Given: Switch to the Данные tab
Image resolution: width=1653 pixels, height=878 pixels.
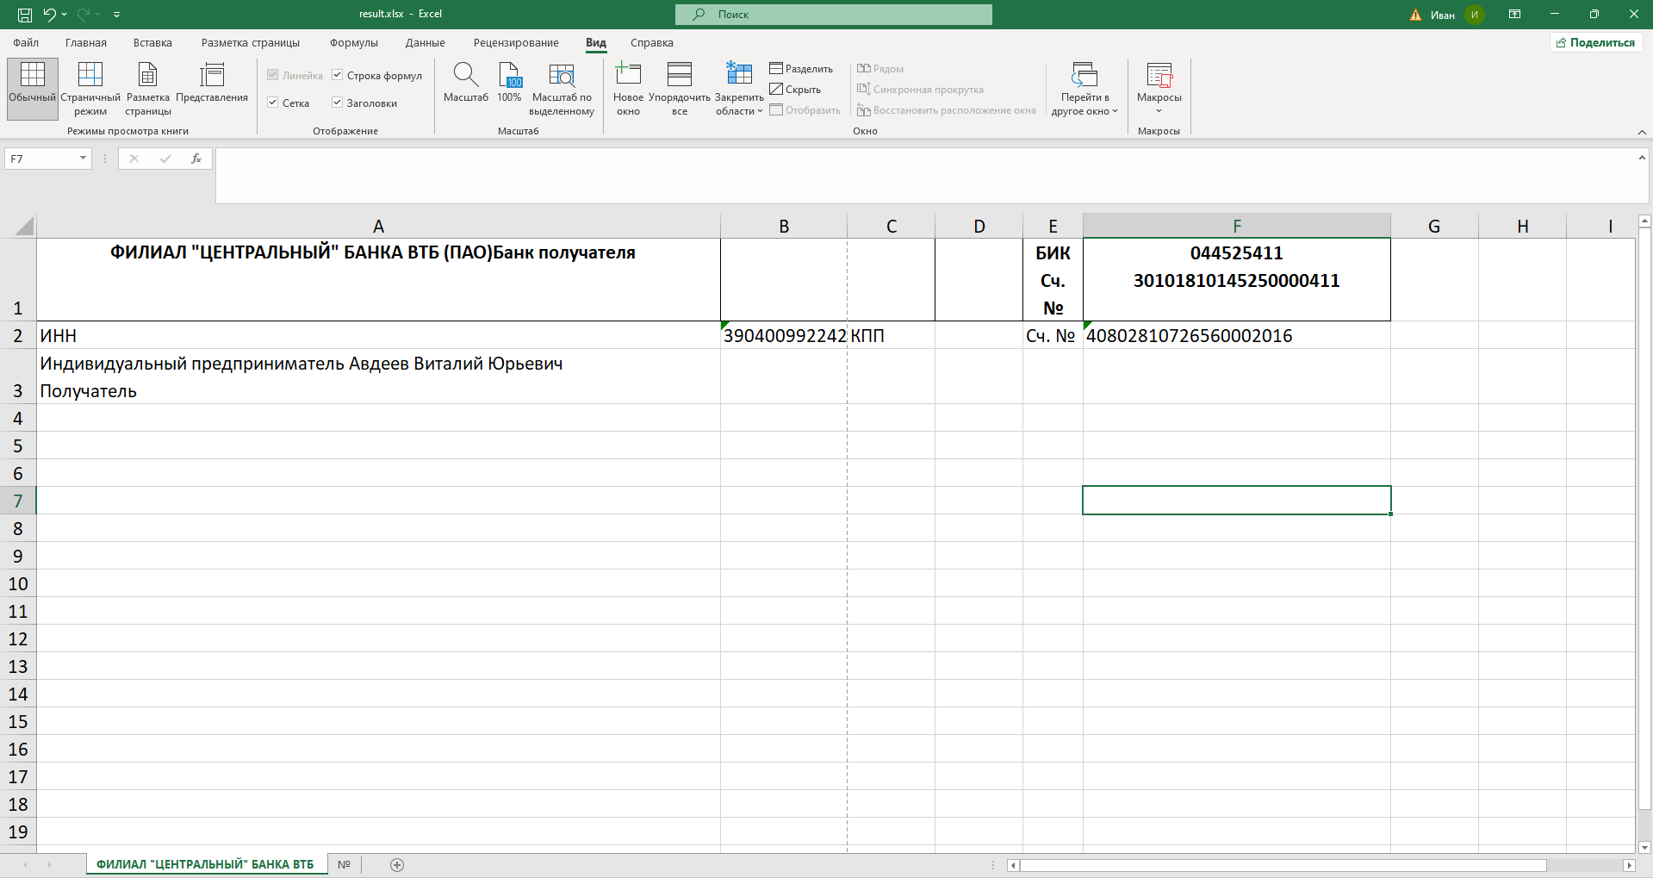Looking at the screenshot, I should (x=426, y=43).
